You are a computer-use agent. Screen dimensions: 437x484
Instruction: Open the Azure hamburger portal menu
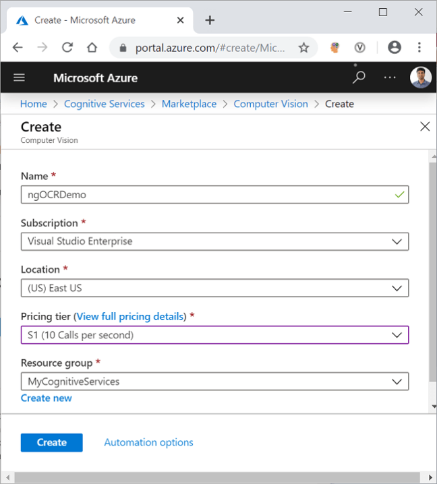[x=19, y=78]
